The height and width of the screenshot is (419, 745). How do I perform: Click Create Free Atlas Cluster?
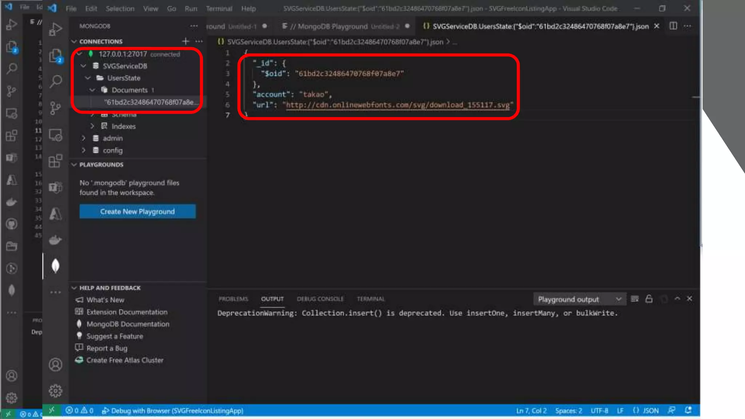click(125, 360)
